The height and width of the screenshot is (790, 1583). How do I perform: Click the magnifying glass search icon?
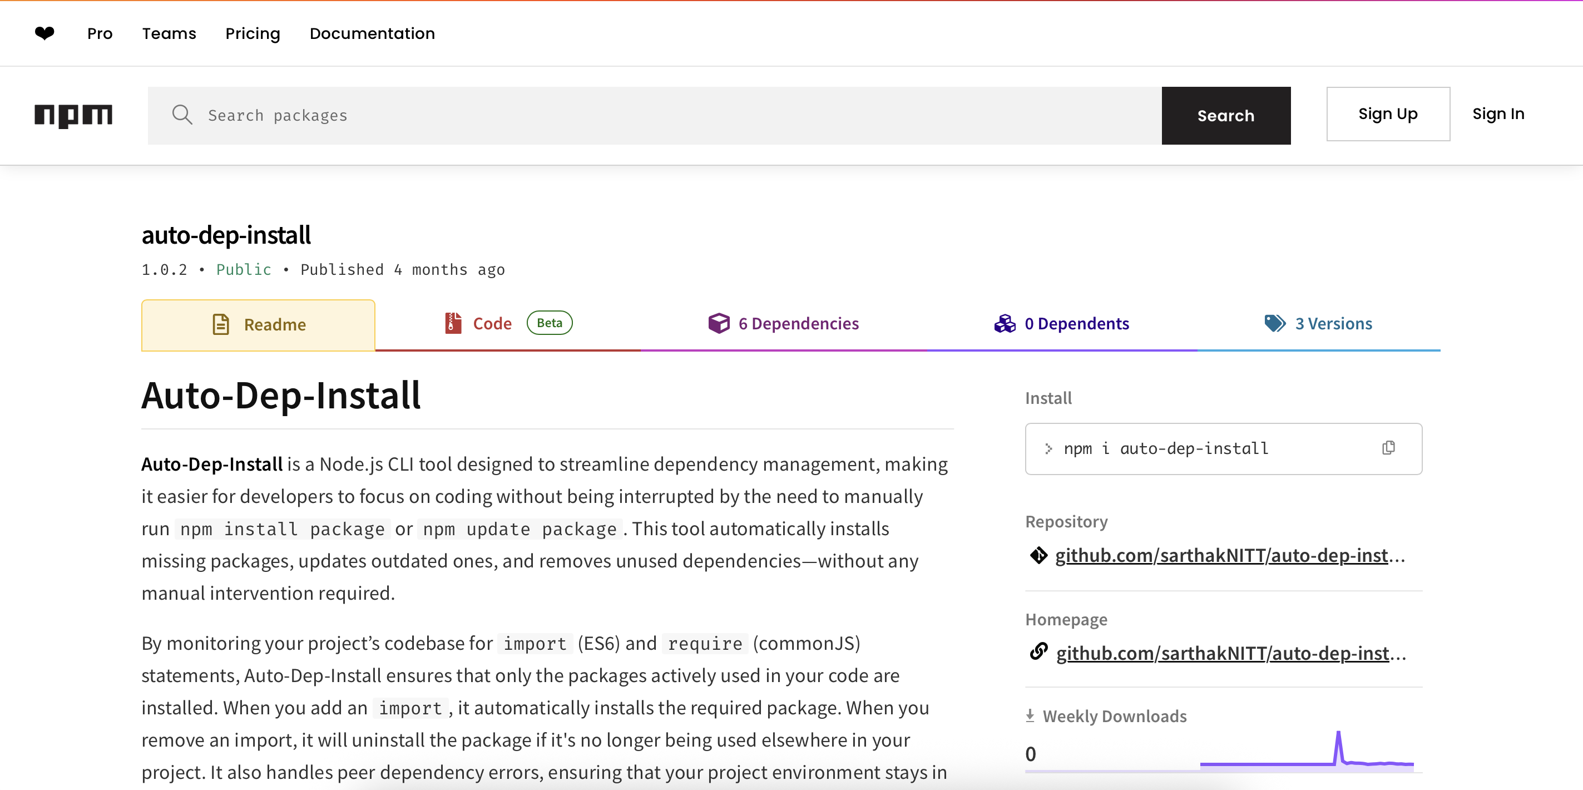182,115
